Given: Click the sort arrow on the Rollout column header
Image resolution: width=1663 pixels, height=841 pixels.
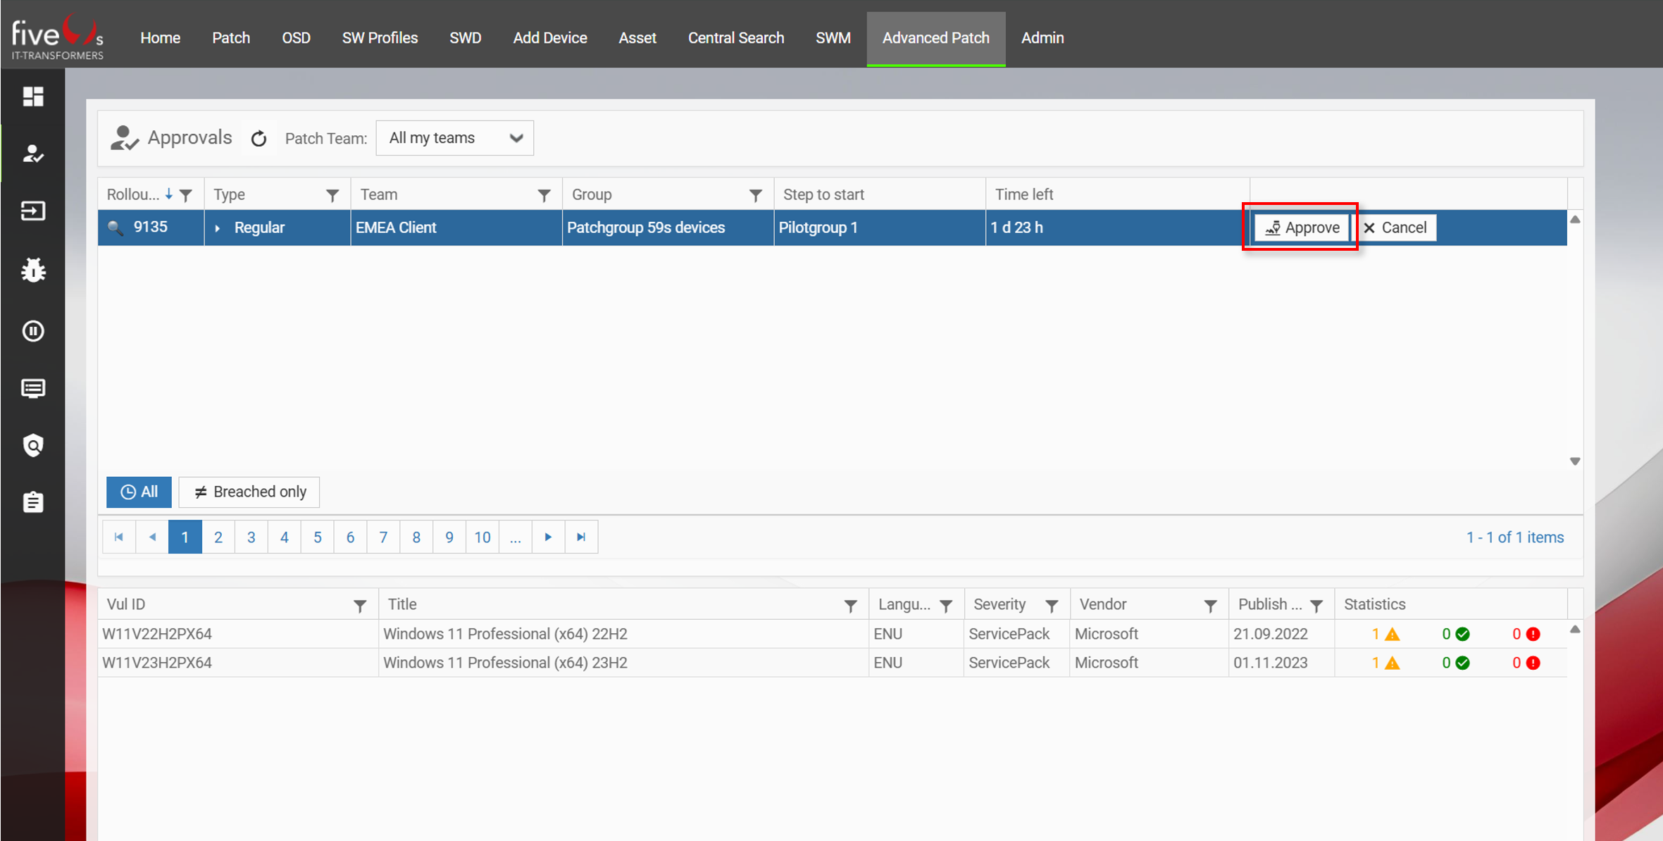Looking at the screenshot, I should (169, 194).
